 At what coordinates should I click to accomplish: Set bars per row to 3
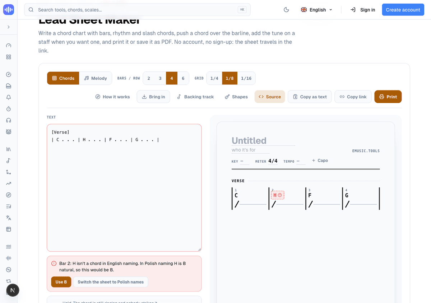tap(160, 78)
